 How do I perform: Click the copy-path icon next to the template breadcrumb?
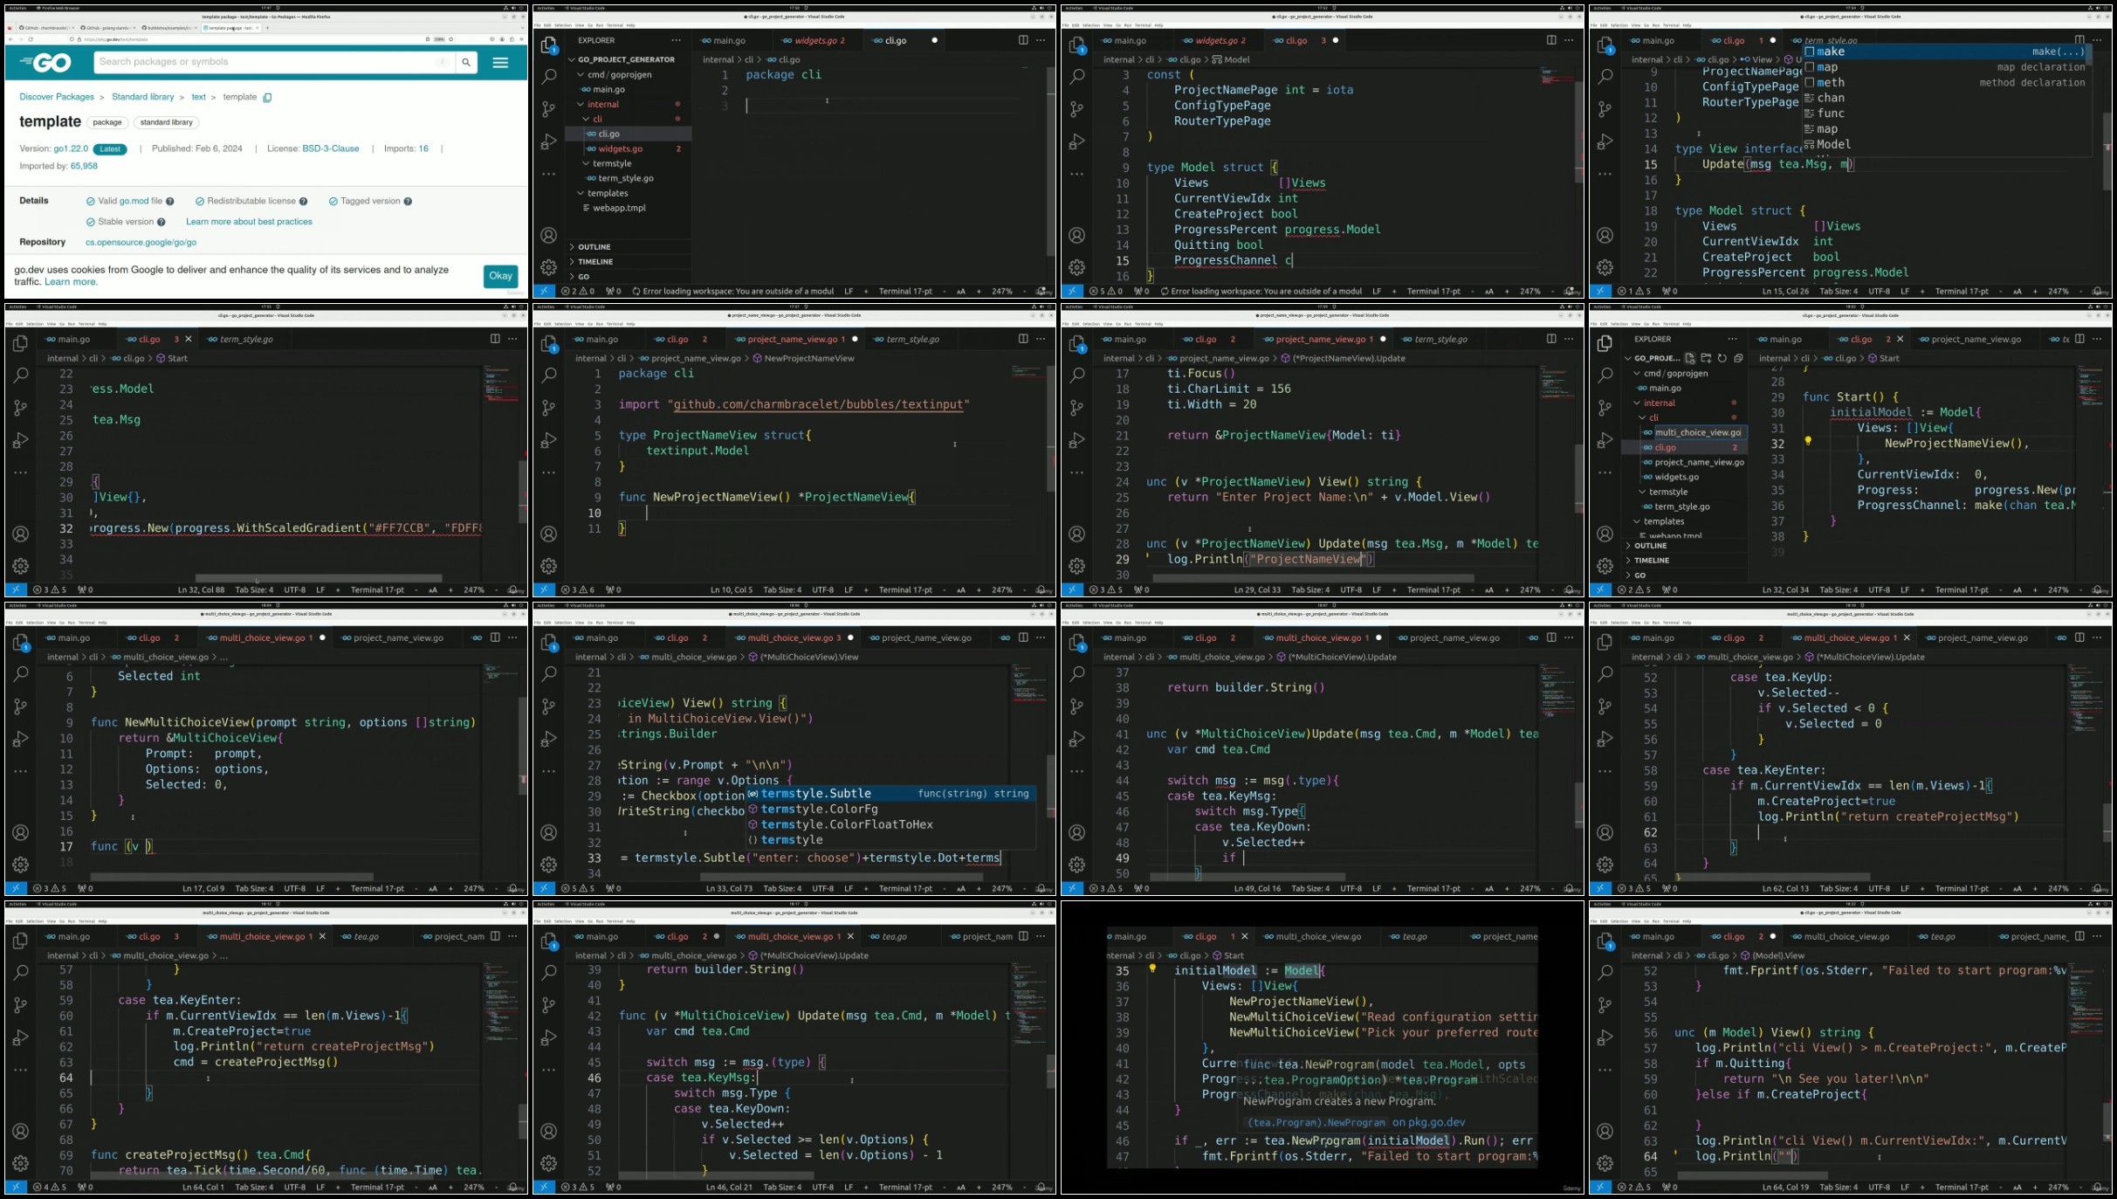[x=267, y=98]
